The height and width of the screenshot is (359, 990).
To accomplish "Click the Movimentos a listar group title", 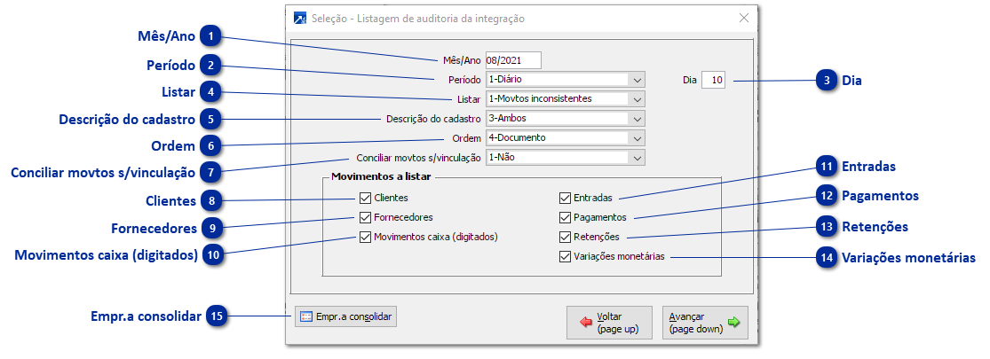I will (381, 177).
